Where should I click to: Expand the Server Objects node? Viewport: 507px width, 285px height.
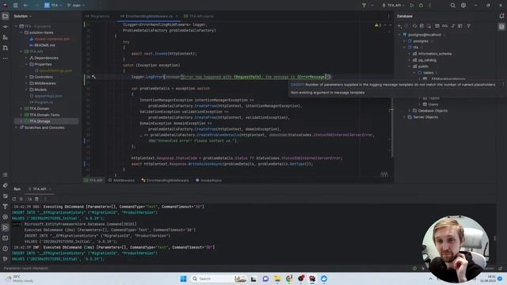404,117
